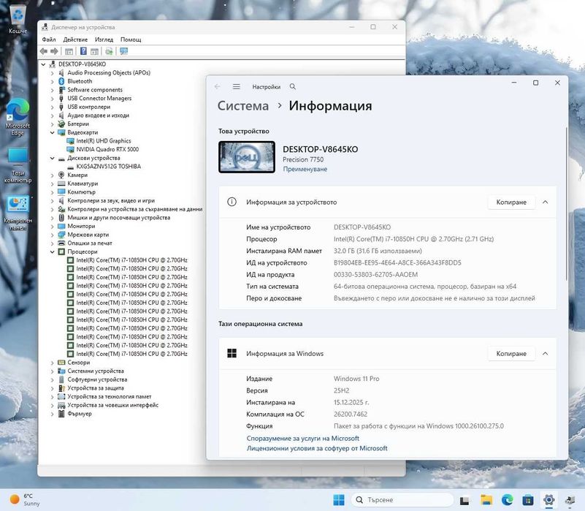
Task: Click the Settings window vertical scrollbar
Action: point(566,203)
